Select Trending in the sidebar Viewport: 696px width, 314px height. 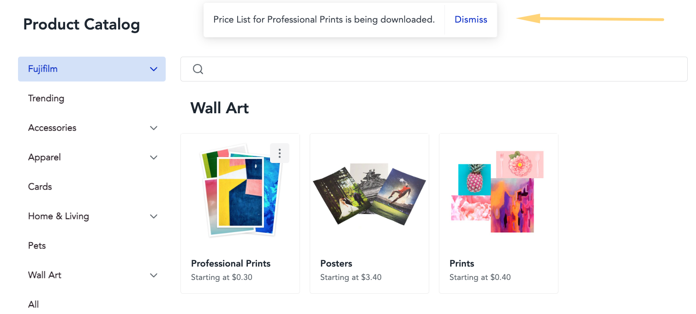(46, 99)
